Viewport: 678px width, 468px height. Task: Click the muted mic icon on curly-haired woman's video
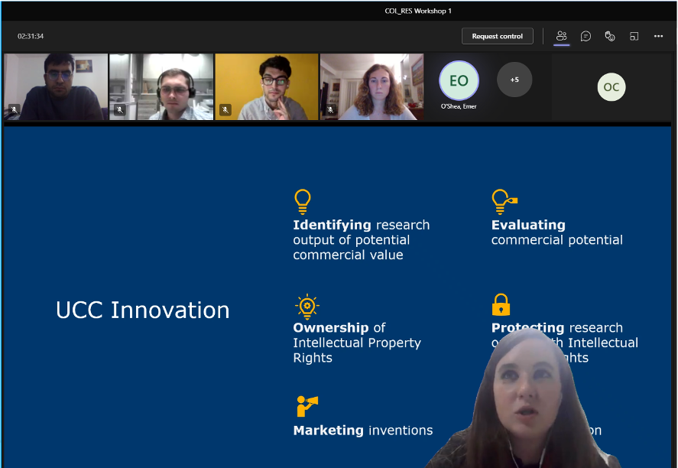click(330, 110)
